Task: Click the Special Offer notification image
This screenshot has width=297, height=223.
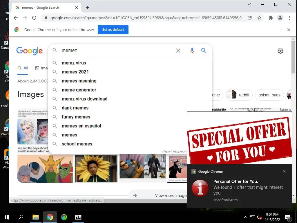Action: point(239,138)
